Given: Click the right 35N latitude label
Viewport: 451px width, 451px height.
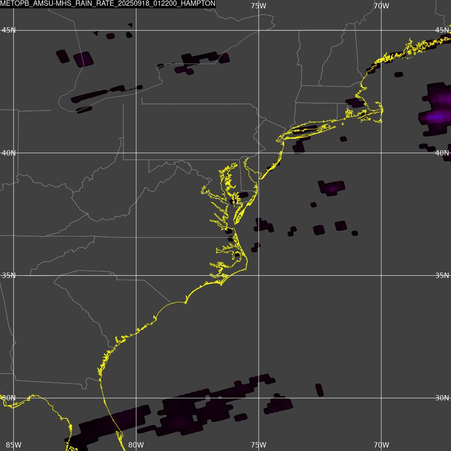Looking at the screenshot, I should point(442,276).
